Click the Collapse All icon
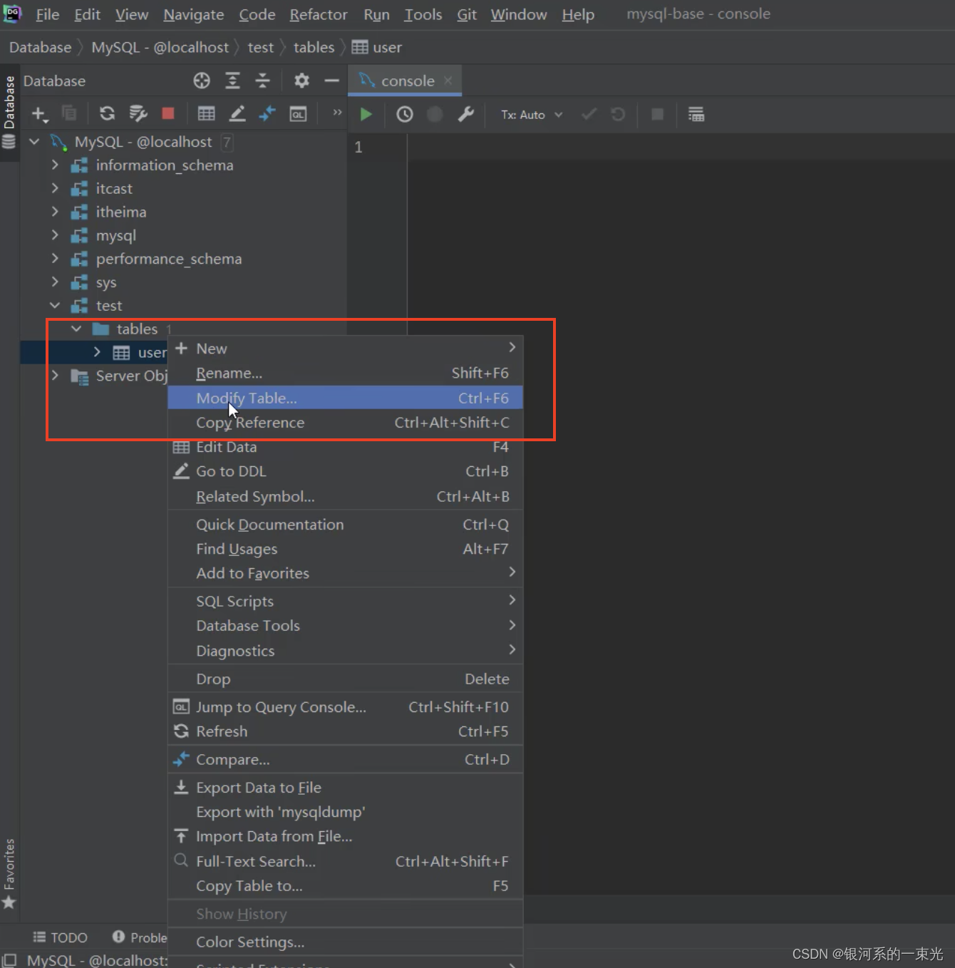Viewport: 955px width, 968px height. (x=262, y=81)
